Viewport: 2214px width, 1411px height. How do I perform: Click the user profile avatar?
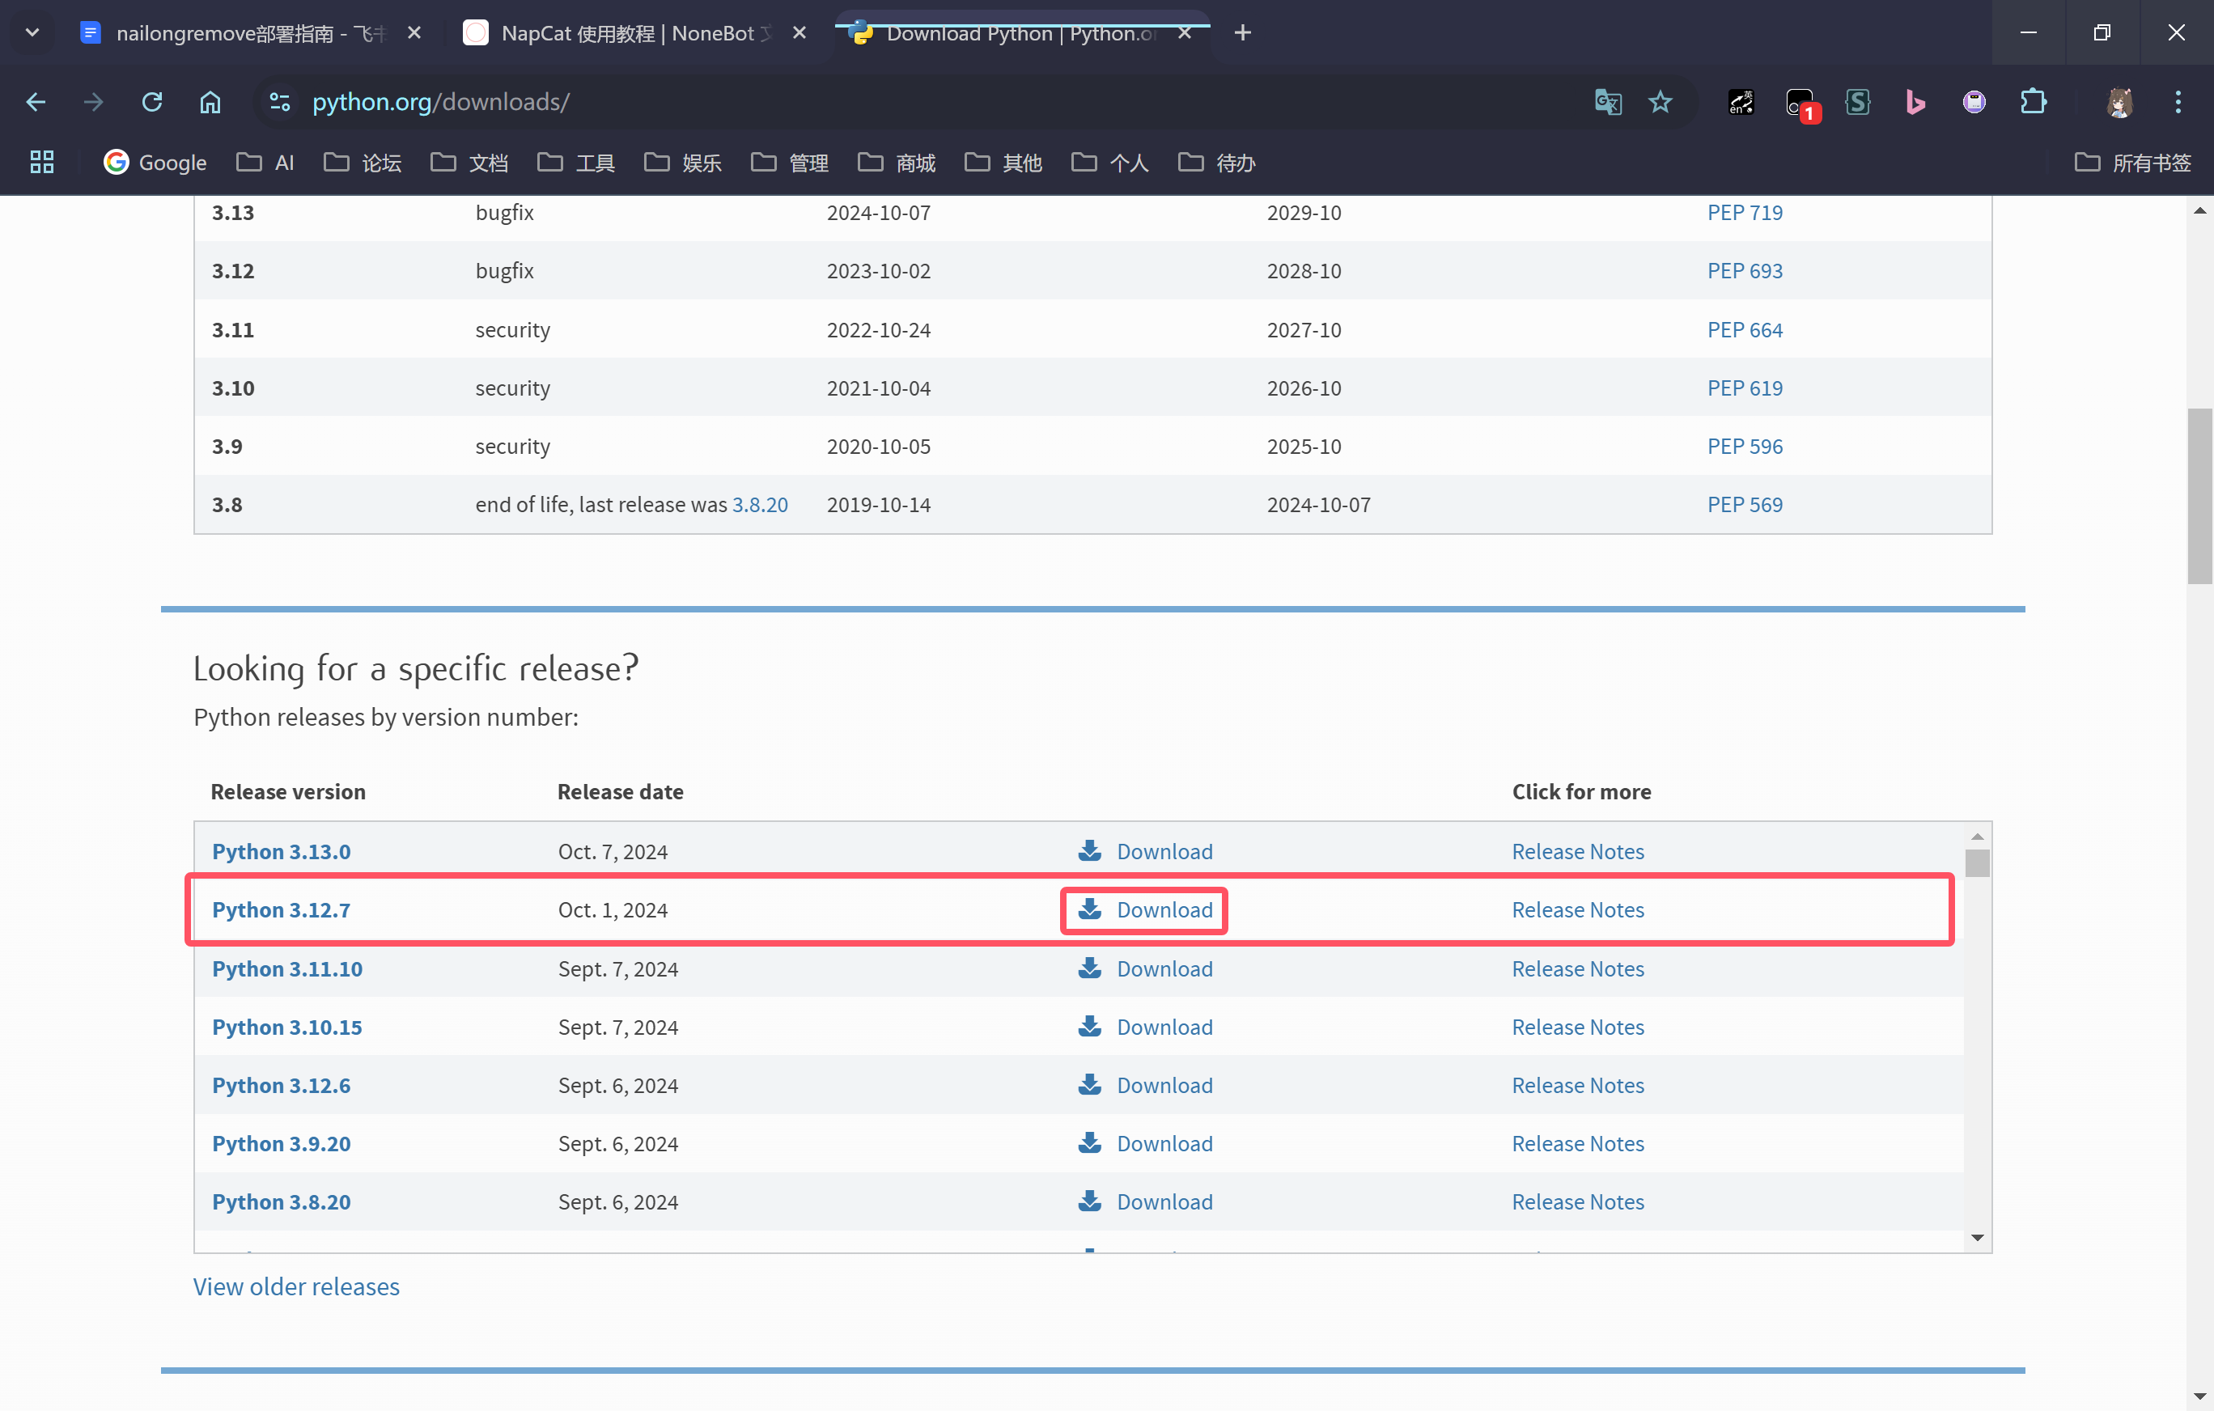(2119, 102)
